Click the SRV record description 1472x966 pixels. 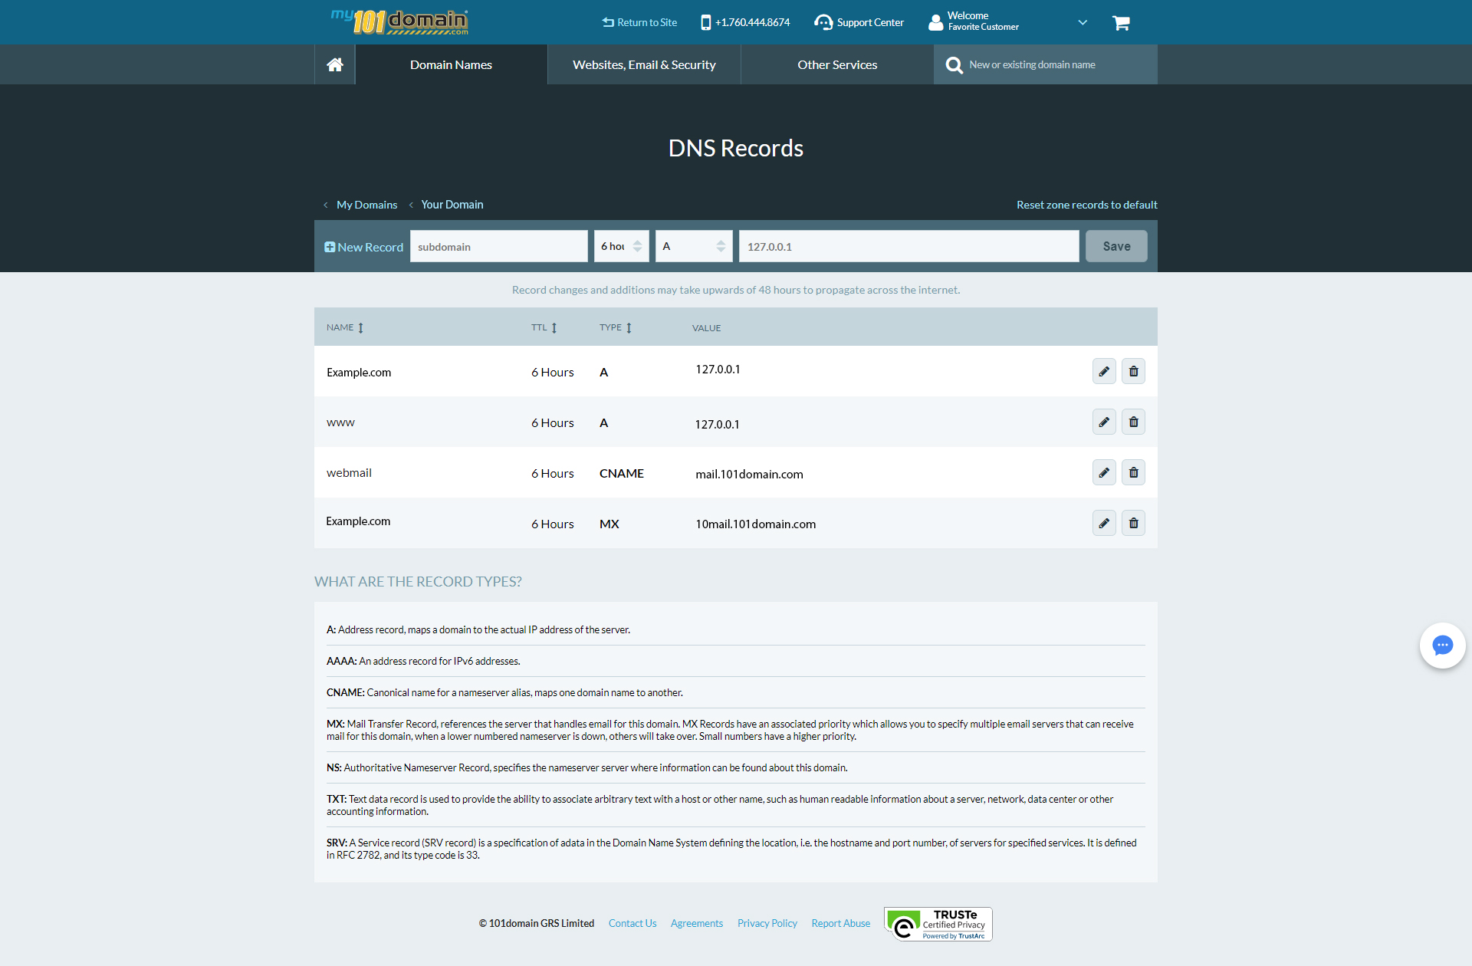[x=731, y=849]
